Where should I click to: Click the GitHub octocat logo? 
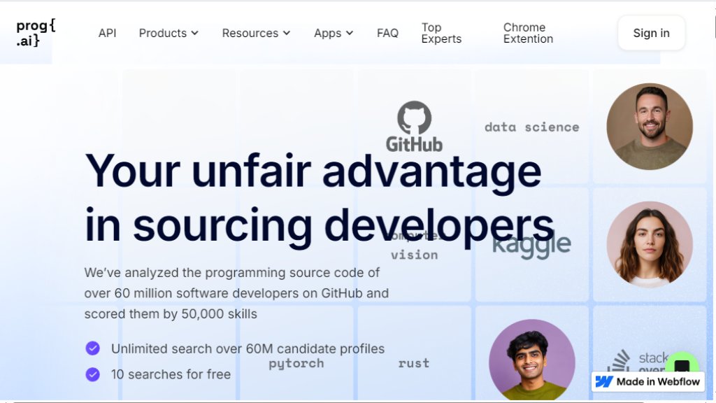pyautogui.click(x=415, y=118)
